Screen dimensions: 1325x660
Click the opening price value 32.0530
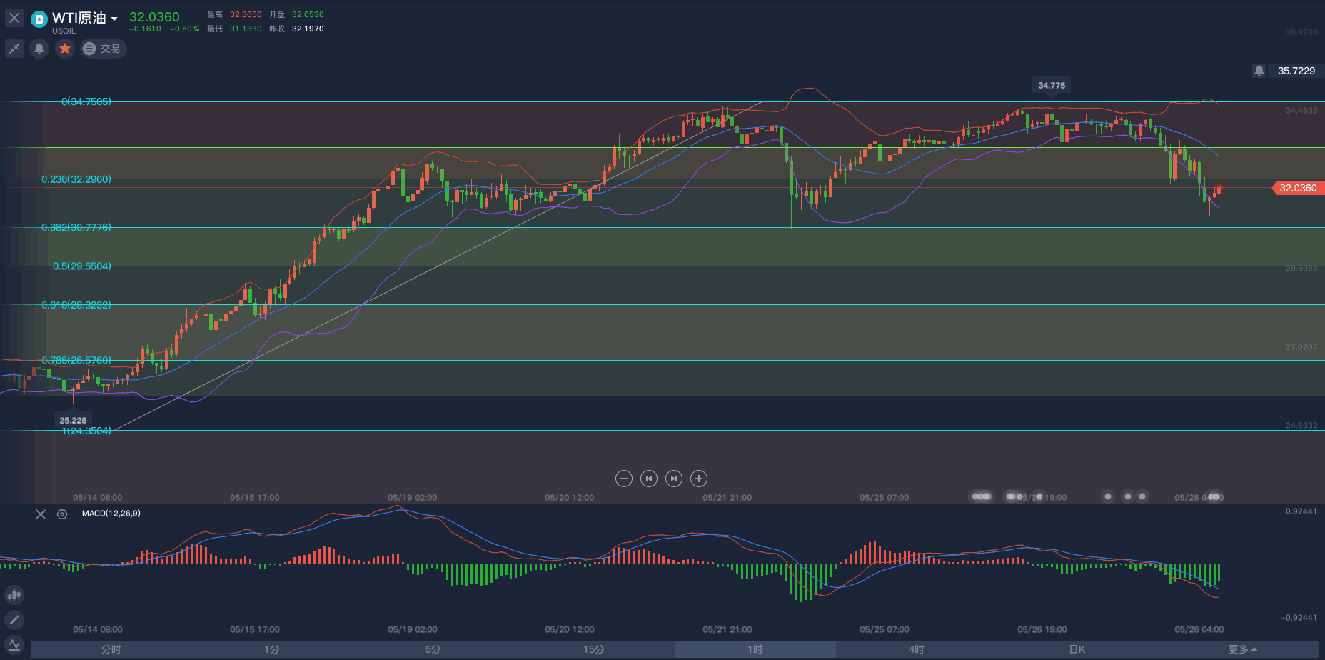308,14
